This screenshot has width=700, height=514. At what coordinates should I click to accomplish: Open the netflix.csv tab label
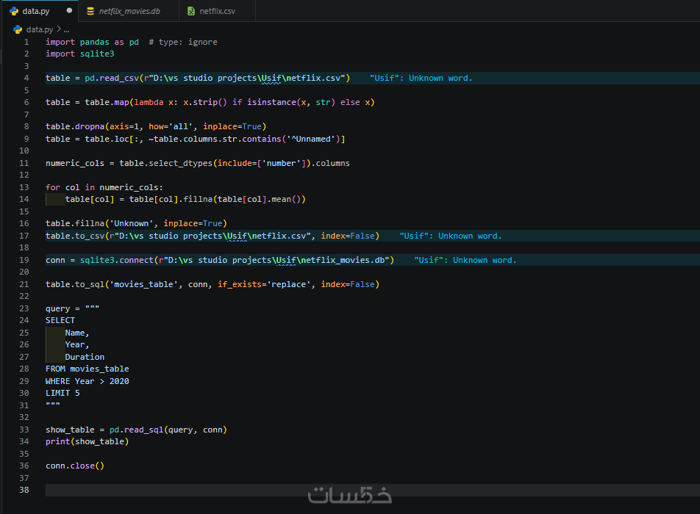point(217,11)
